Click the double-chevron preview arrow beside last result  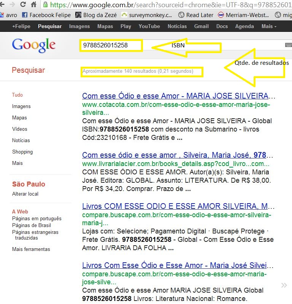pyautogui.click(x=284, y=285)
